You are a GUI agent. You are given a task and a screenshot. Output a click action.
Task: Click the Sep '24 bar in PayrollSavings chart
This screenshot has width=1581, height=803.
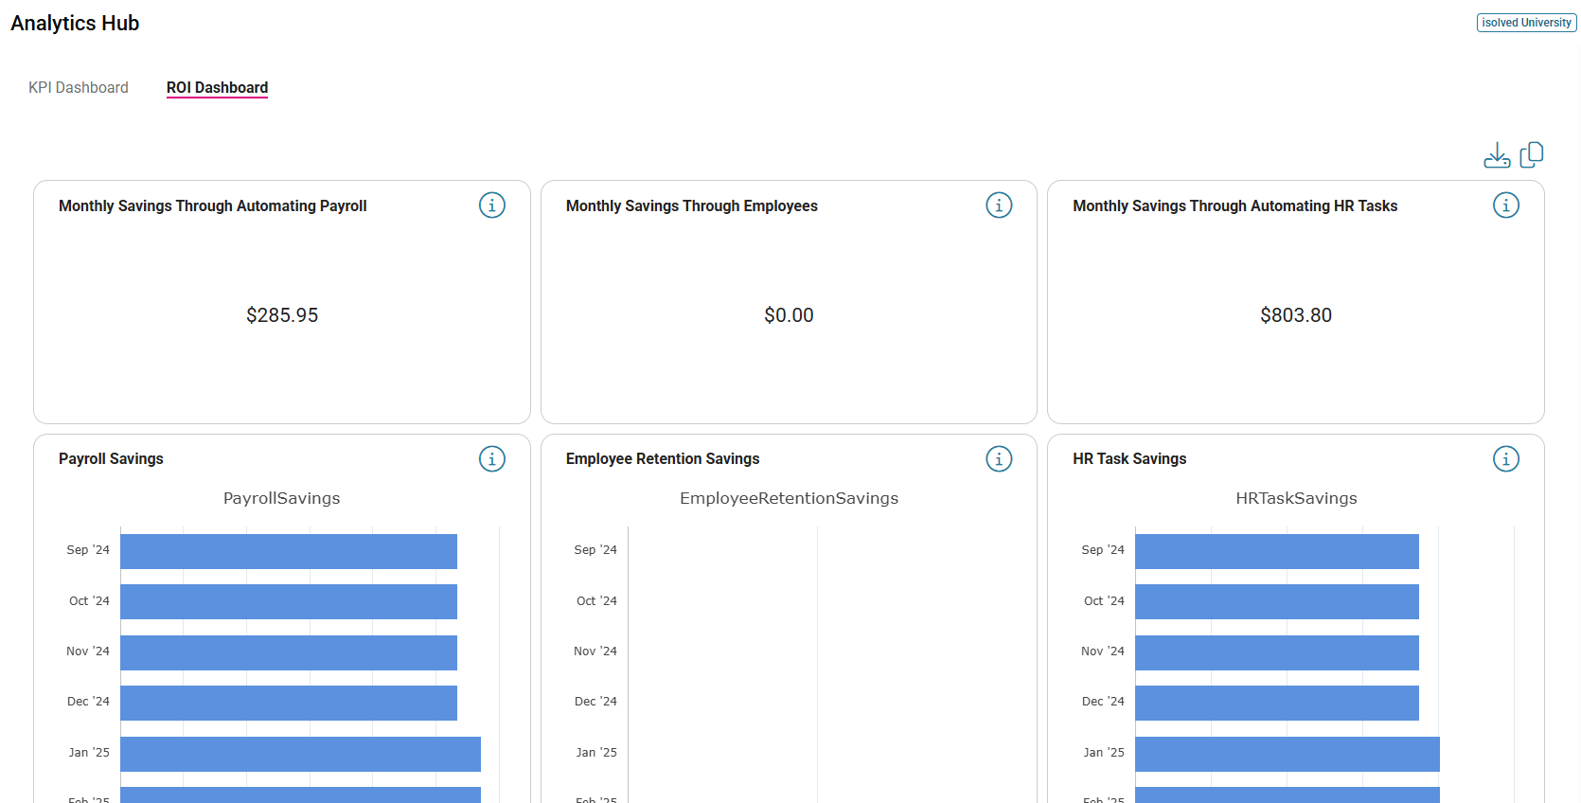coord(289,551)
